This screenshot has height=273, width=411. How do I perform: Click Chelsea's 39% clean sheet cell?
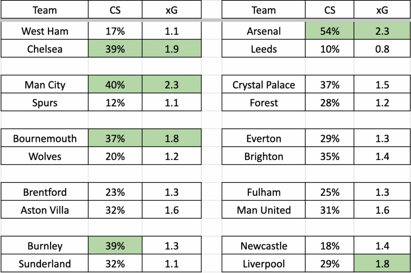coord(115,49)
